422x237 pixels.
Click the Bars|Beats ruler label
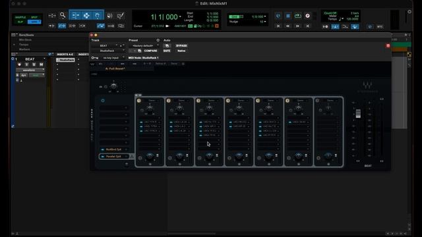(x=26, y=35)
